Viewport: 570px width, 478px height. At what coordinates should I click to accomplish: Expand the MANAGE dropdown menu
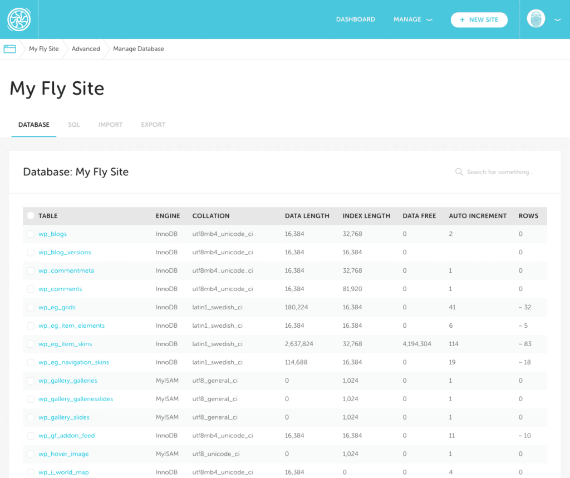pos(413,19)
